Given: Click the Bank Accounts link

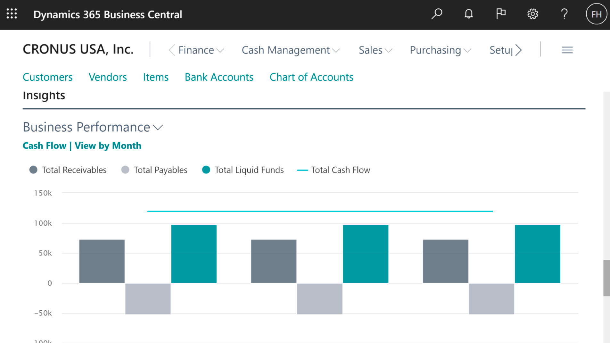Looking at the screenshot, I should [x=219, y=77].
